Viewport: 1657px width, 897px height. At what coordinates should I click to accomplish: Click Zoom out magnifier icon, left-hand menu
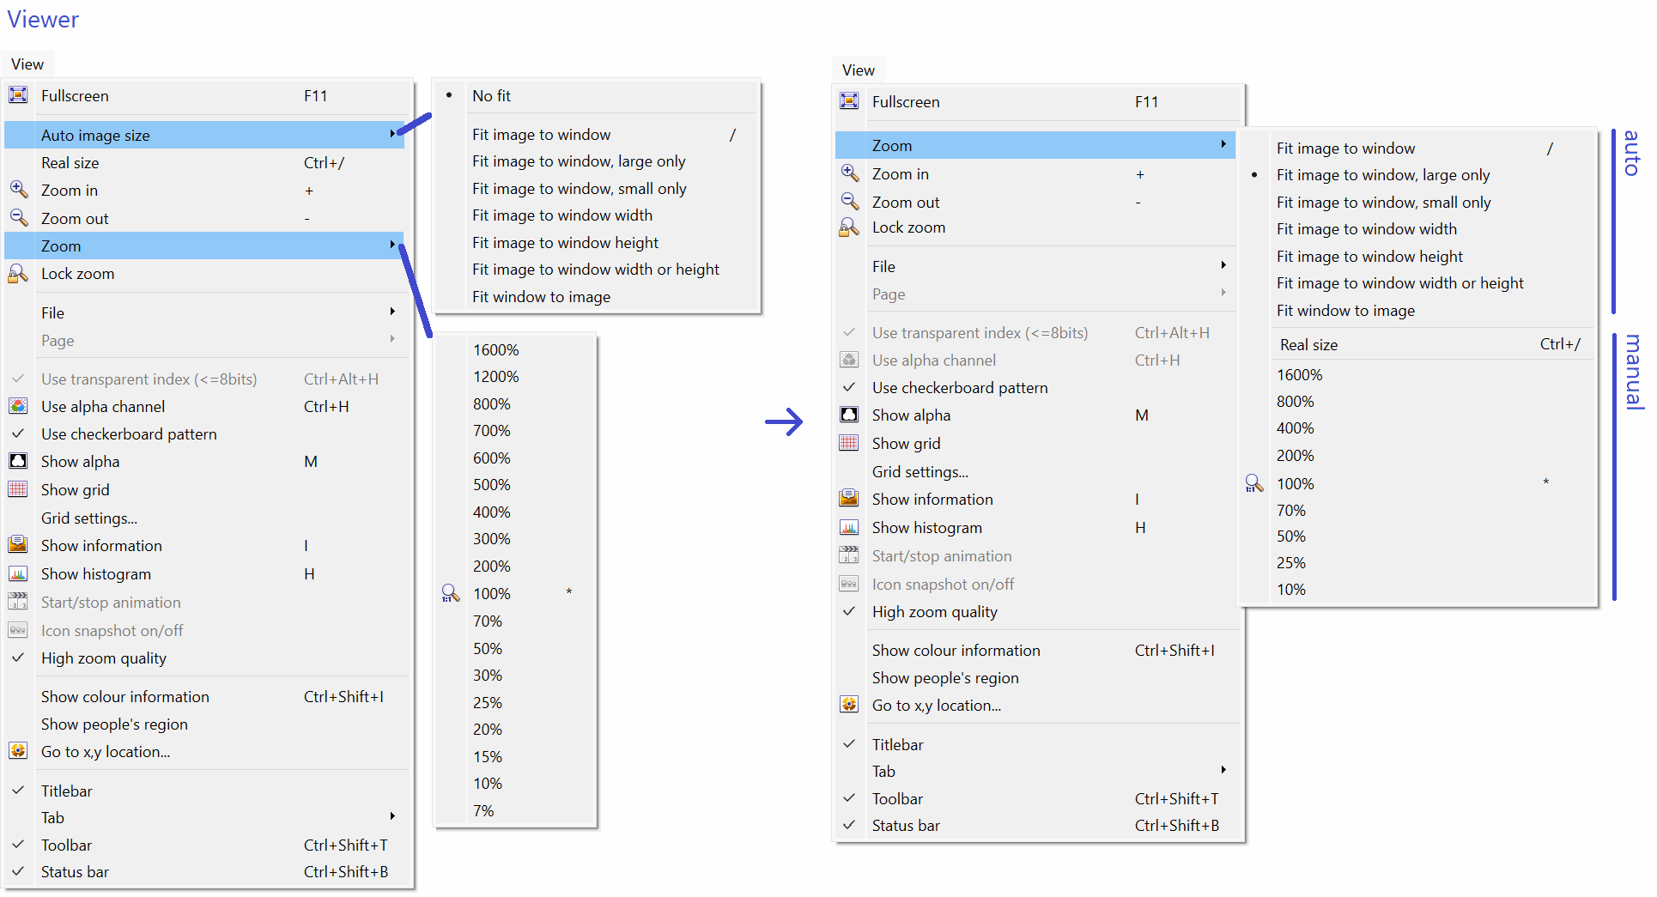[x=18, y=217]
